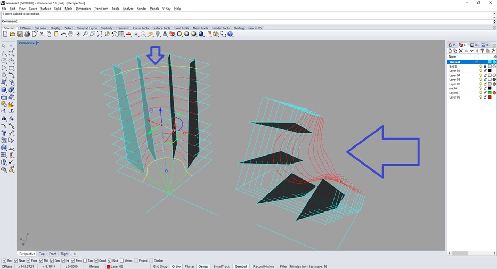This screenshot has height=269, width=497.
Task: Toggle the End osnap checkbox
Action: (x=4, y=261)
